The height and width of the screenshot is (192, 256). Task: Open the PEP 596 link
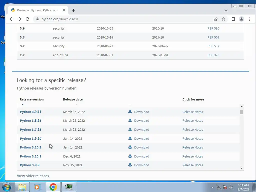tap(213, 28)
